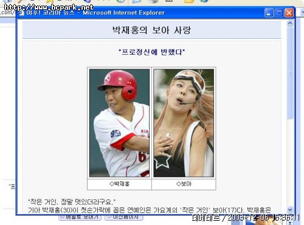
Task: Click the caption '◇박재홍' under the photo
Action: coord(119,184)
